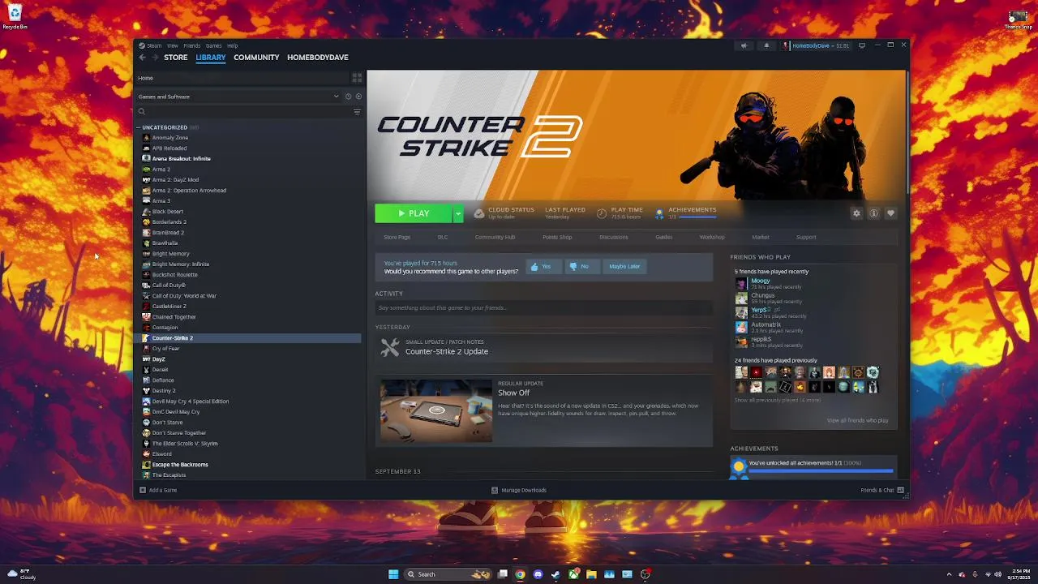Screen dimensions: 1038x584
Task: Open Show Off update thumbnail
Action: point(436,410)
